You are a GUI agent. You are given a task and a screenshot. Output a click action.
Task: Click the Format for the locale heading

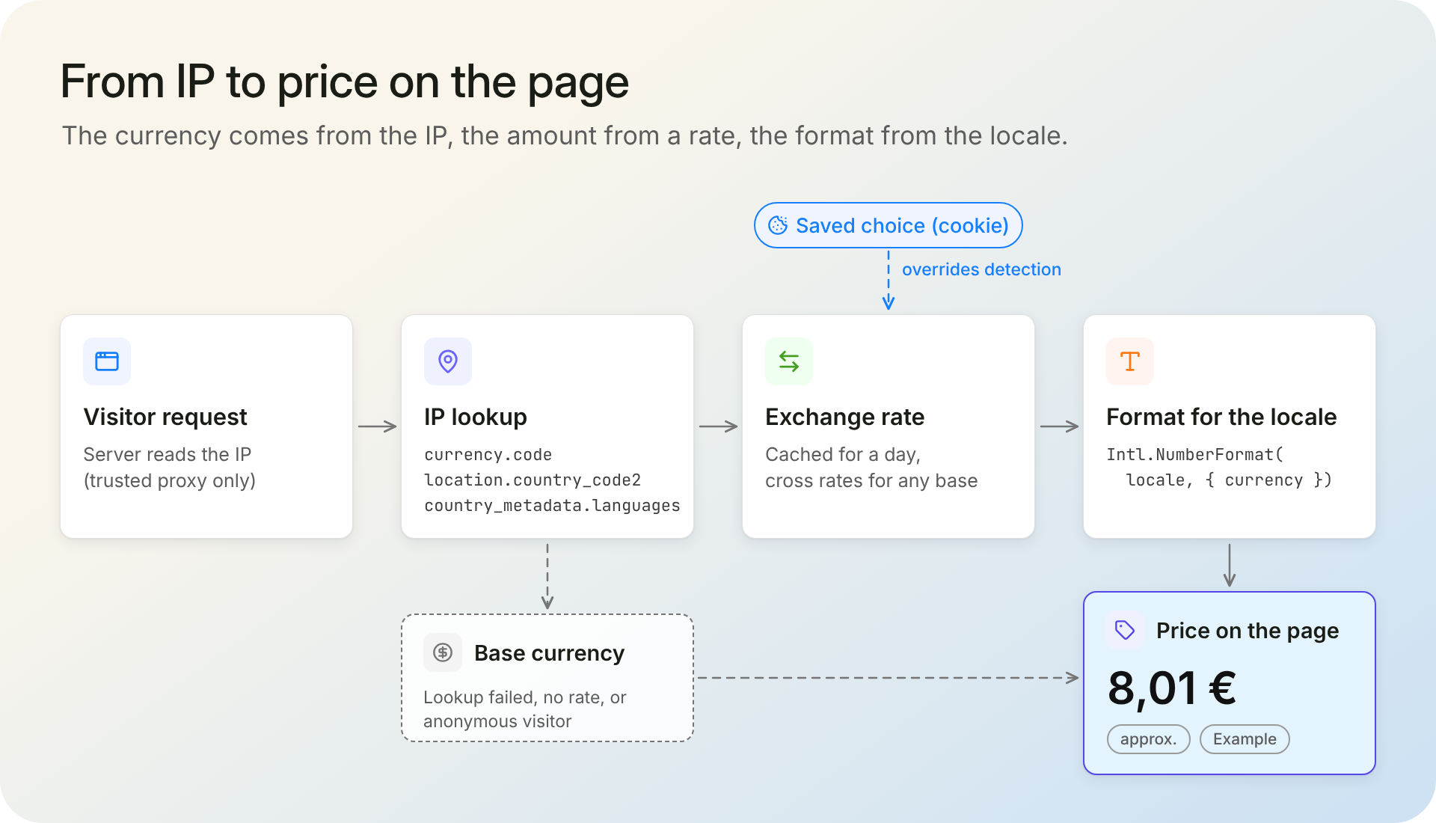[x=1221, y=417]
